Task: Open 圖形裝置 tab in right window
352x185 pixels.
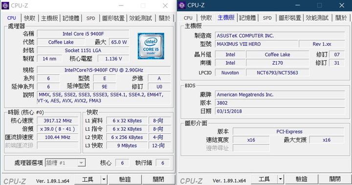Action: point(290,18)
